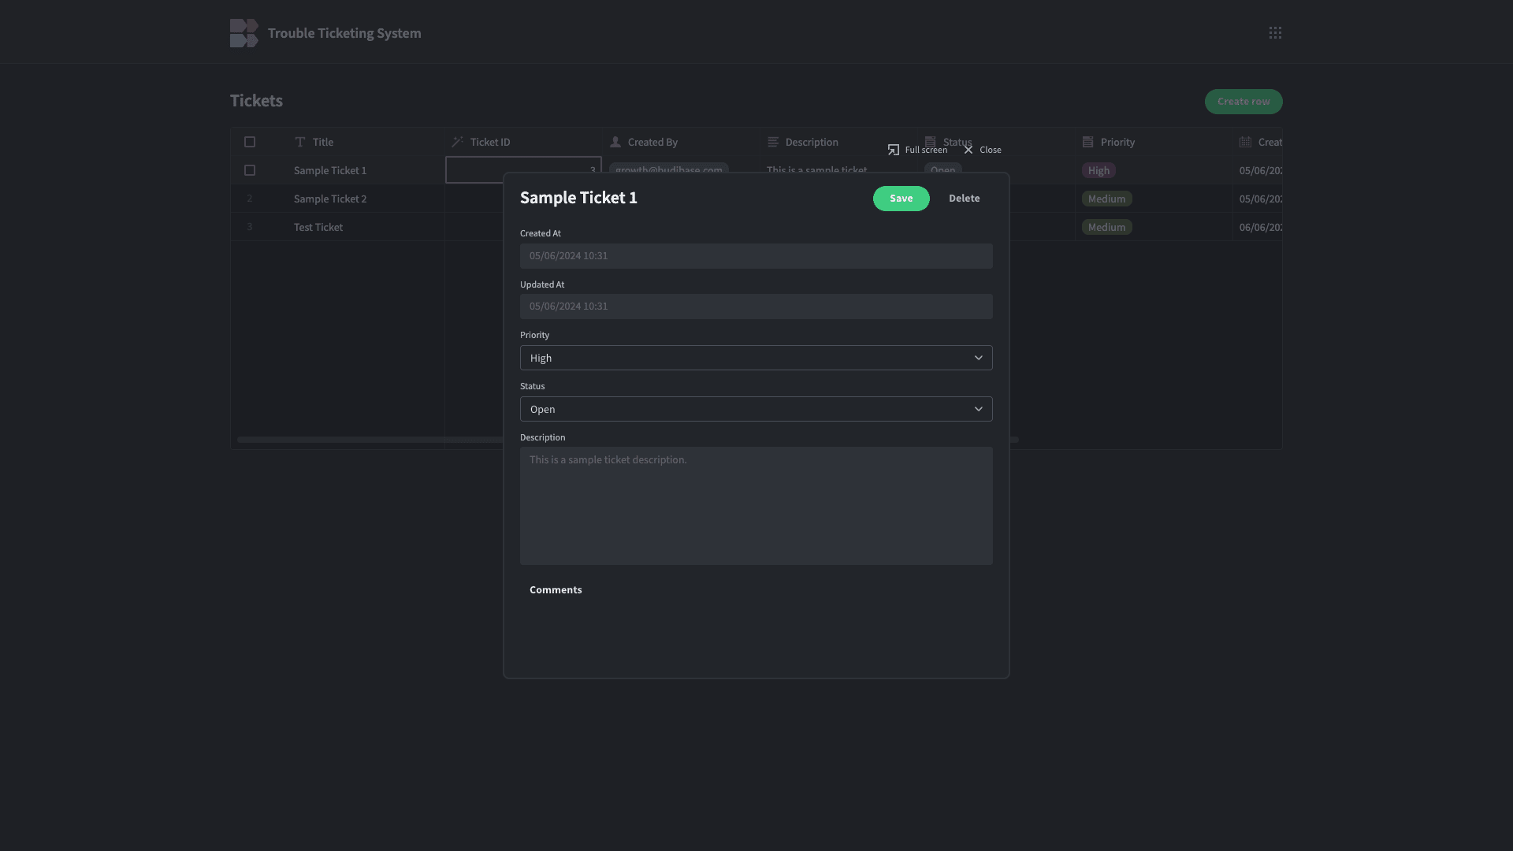Click the Created At date field
The width and height of the screenshot is (1513, 851).
point(756,256)
